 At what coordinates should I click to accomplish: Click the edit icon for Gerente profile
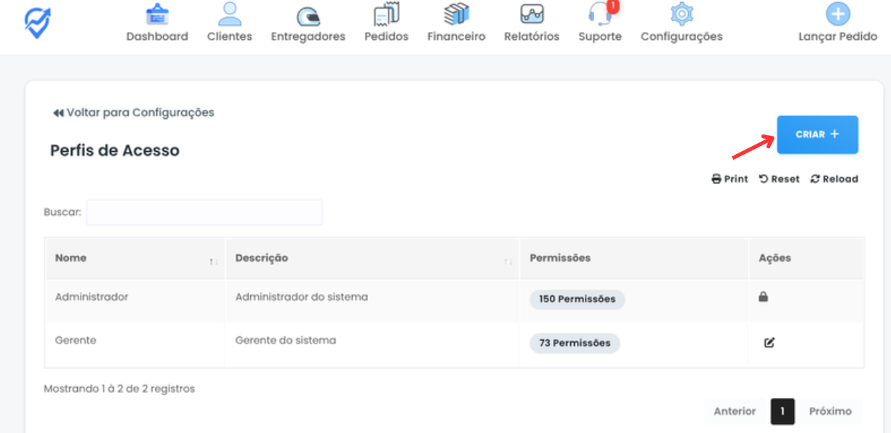point(769,343)
